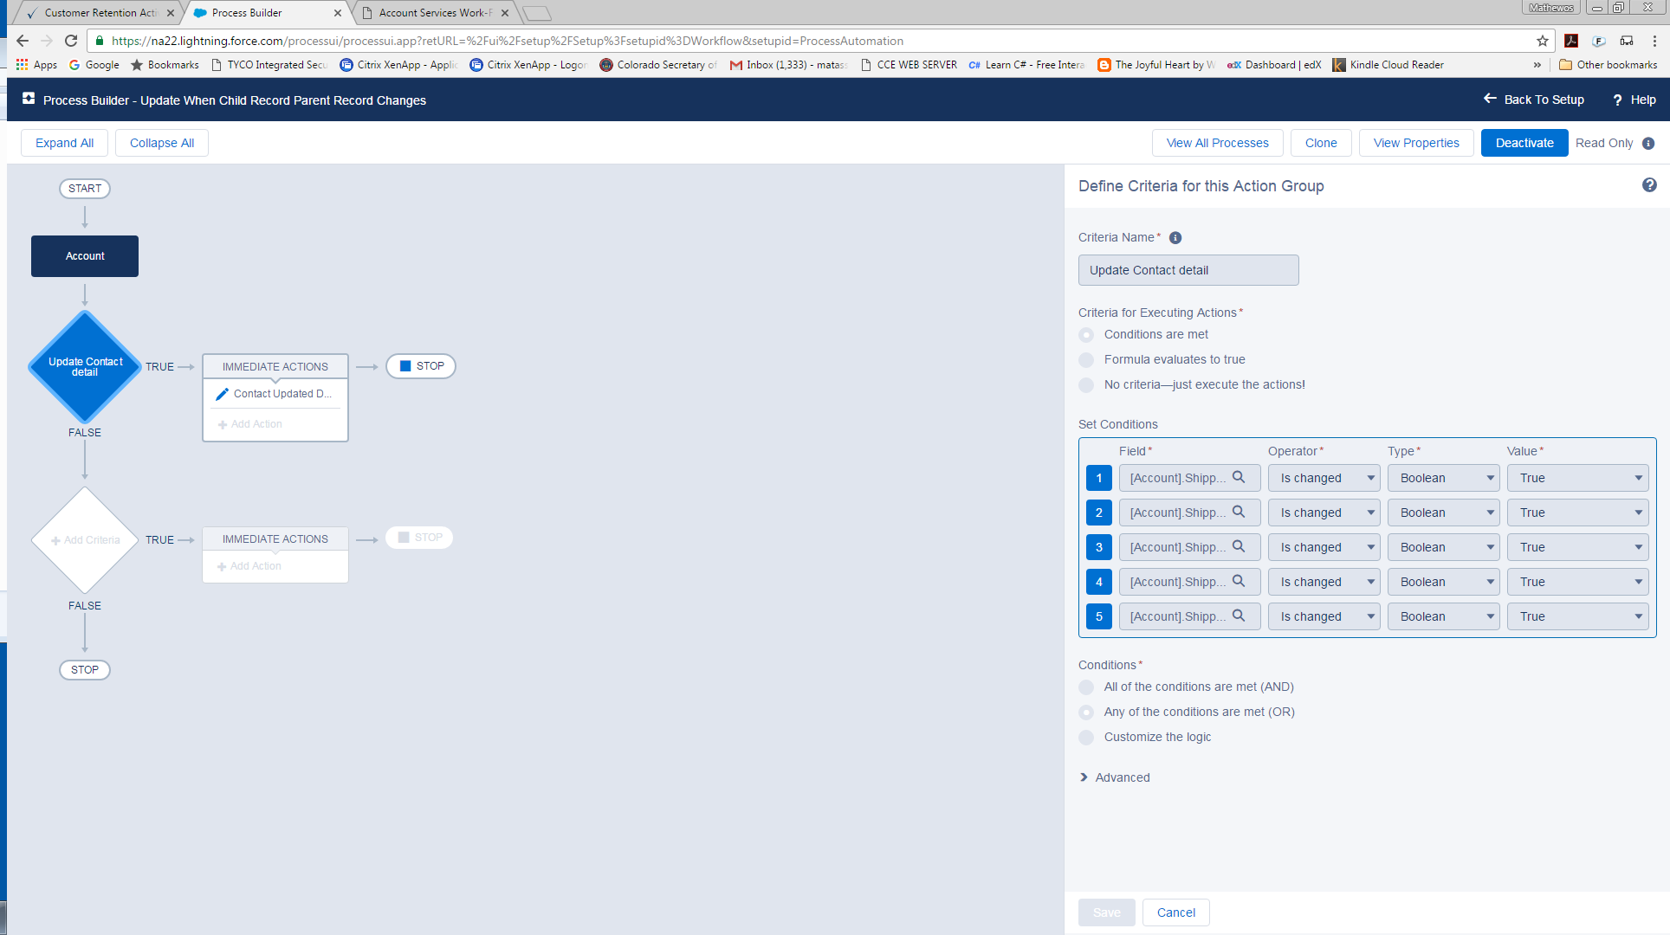Click the Read Only info icon
The image size is (1670, 935).
[1648, 144]
